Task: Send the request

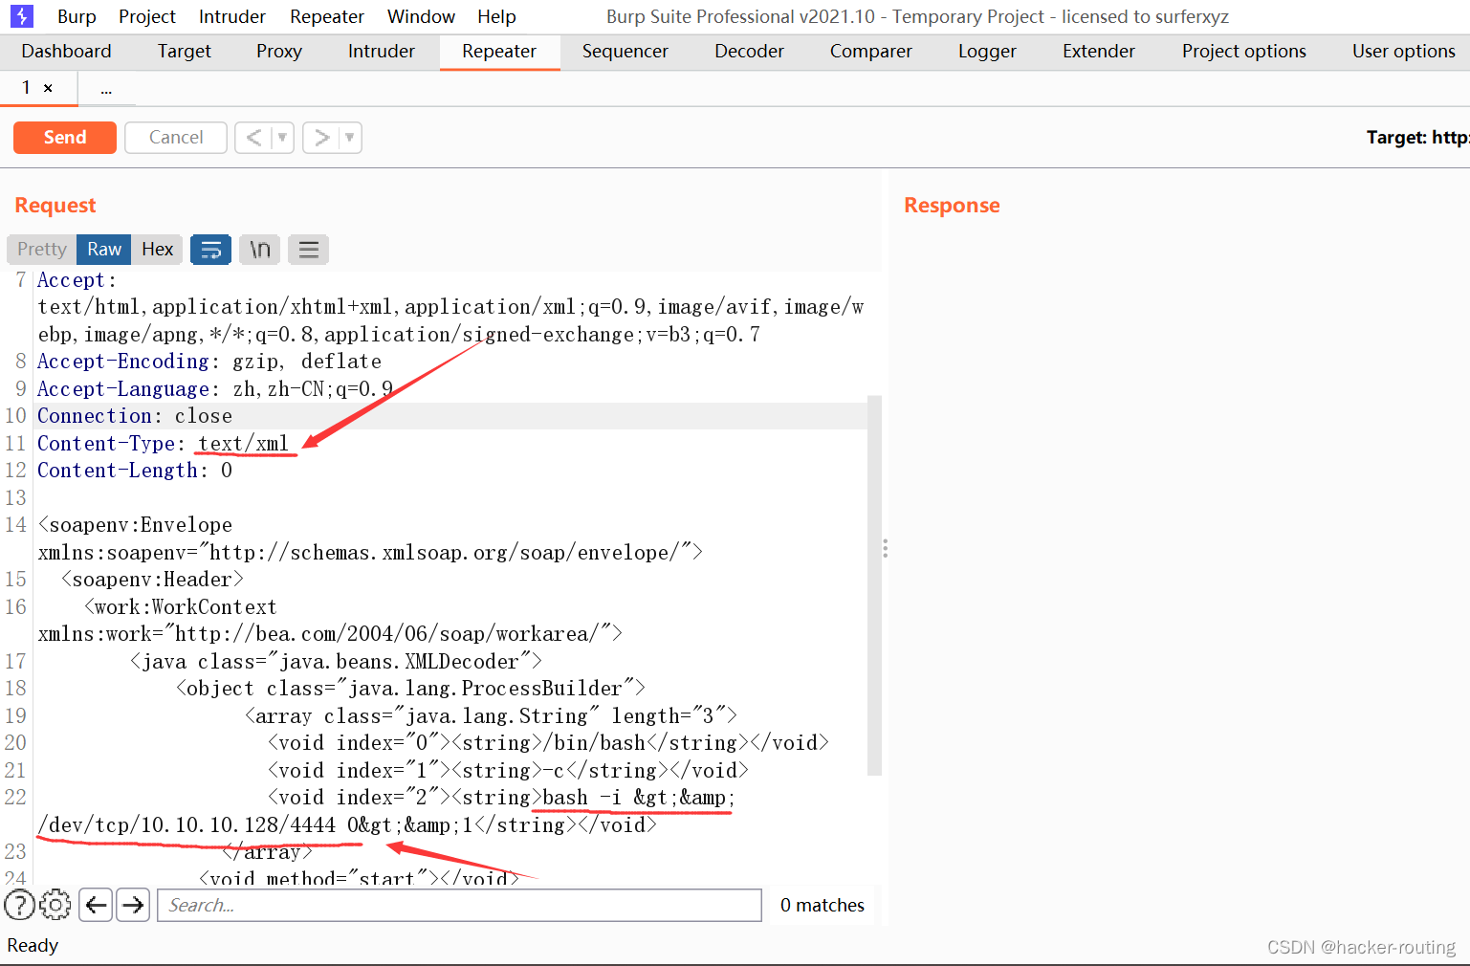Action: [65, 138]
